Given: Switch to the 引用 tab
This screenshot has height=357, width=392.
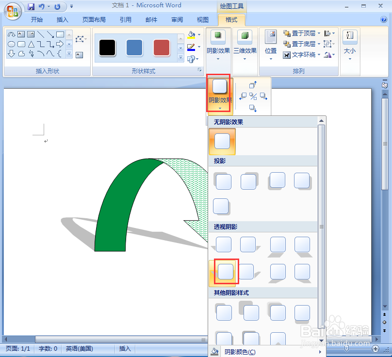Looking at the screenshot, I should (126, 20).
